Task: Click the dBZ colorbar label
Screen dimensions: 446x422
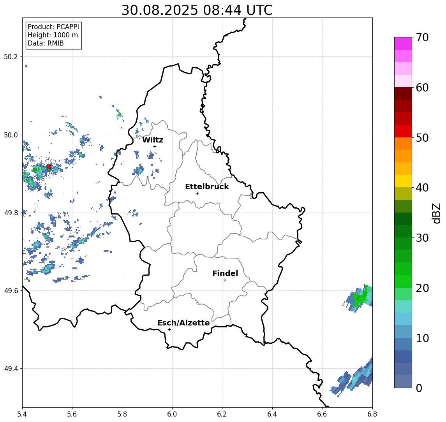Action: pyautogui.click(x=436, y=213)
